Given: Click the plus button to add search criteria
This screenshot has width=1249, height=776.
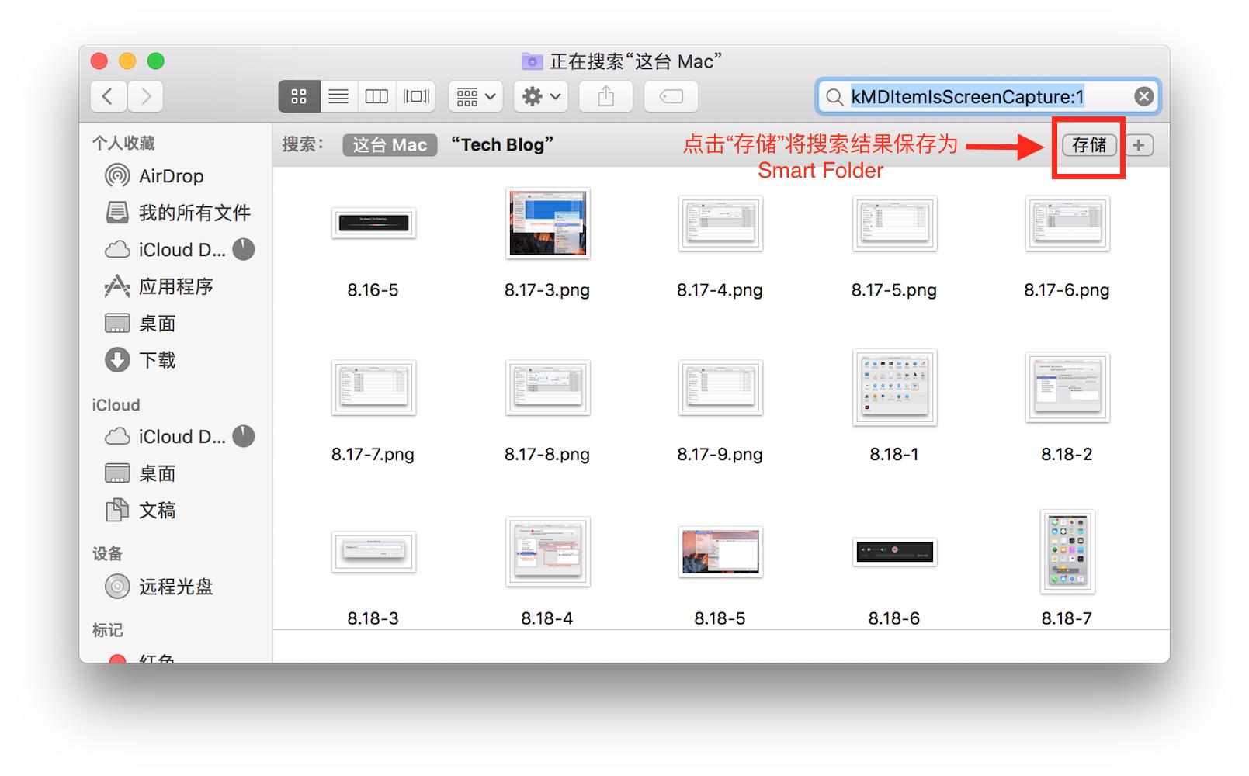Looking at the screenshot, I should tap(1139, 144).
